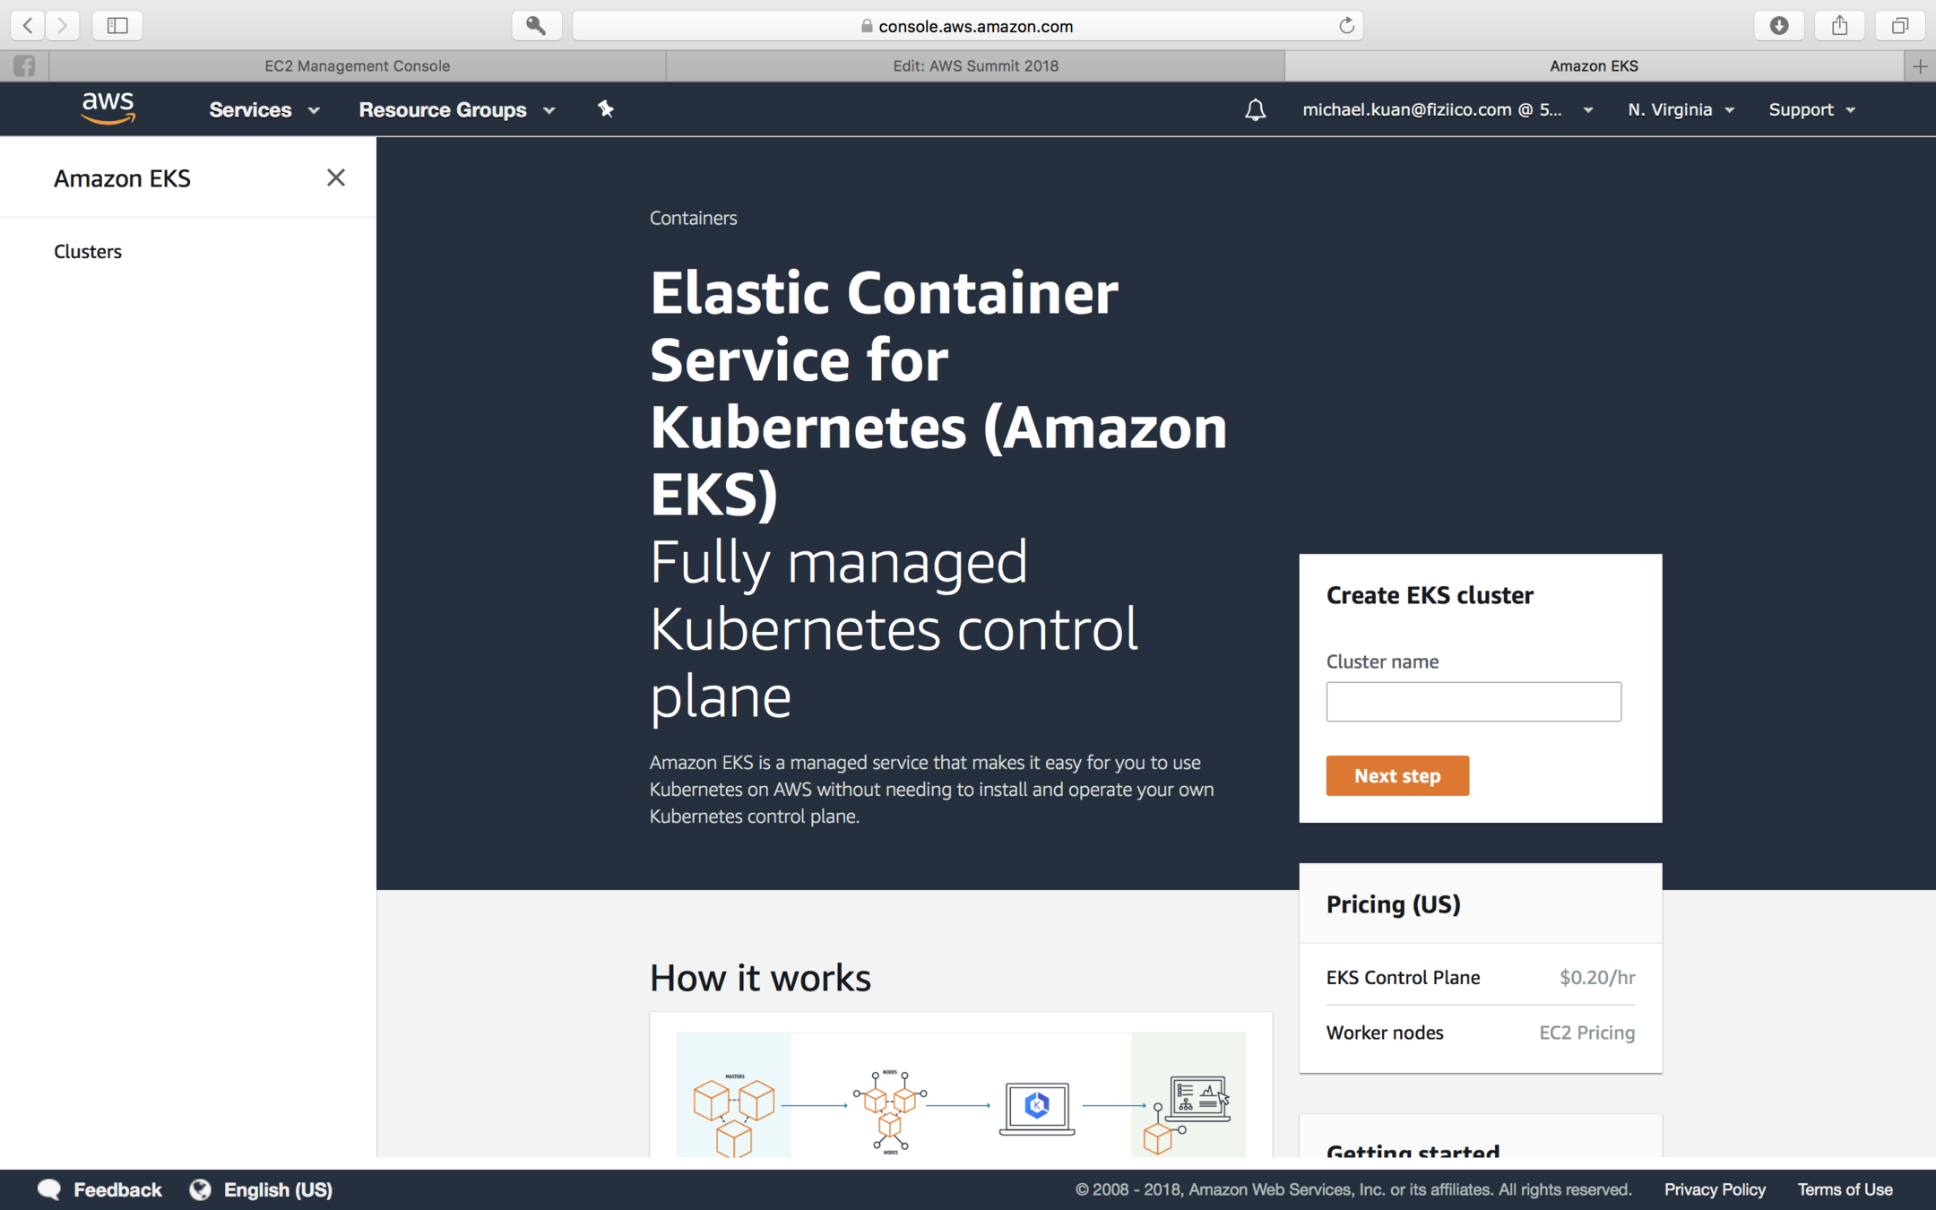Screen dimensions: 1936x1210
Task: Expand the Services dropdown menu
Action: pyautogui.click(x=264, y=109)
